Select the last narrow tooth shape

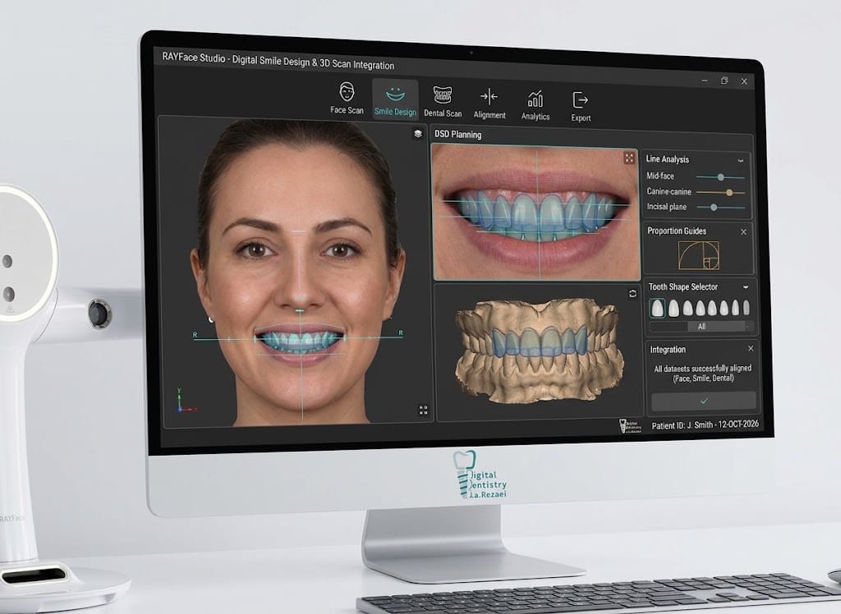747,308
